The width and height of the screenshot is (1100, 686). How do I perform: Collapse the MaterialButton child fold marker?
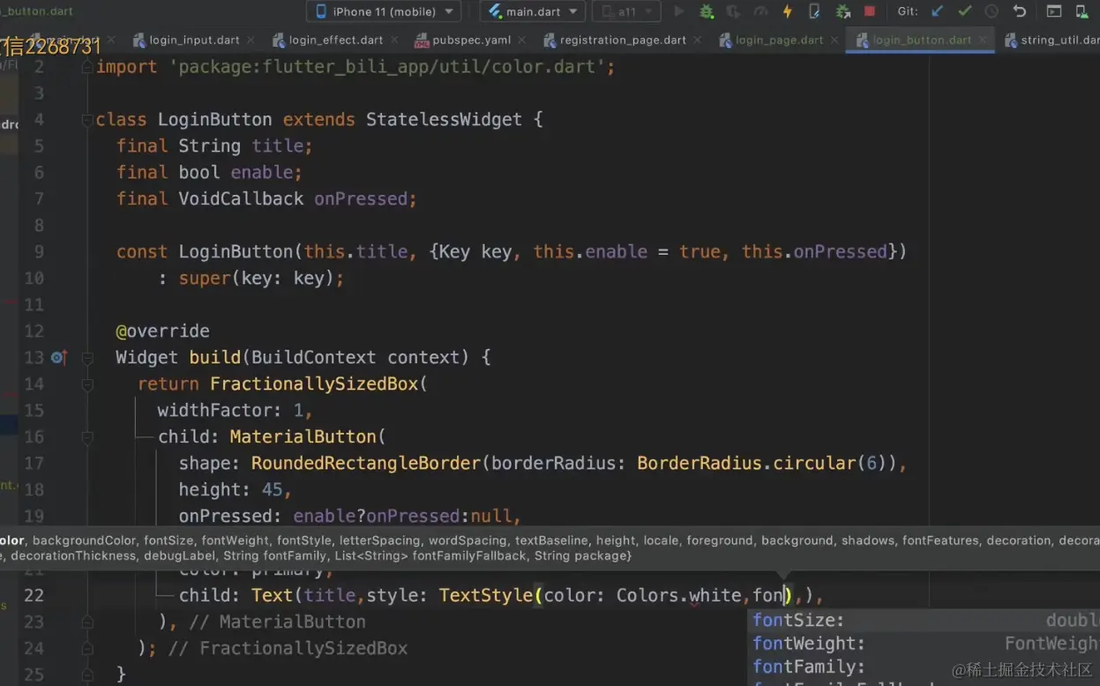point(87,437)
